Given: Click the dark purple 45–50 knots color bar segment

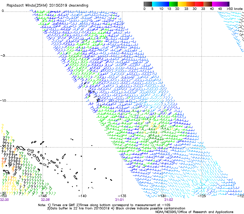Looking at the screenshot, I should point(225,4).
